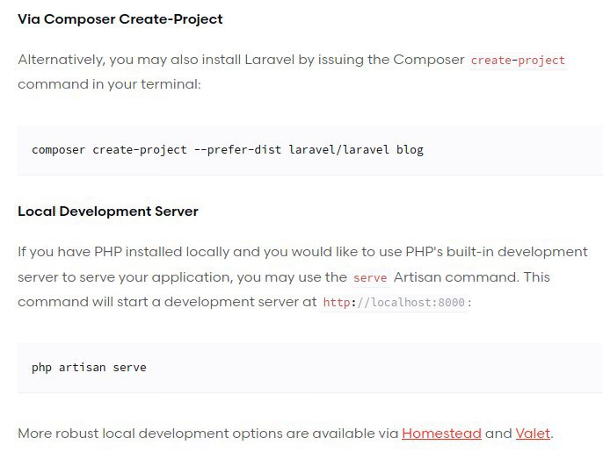
Task: Open the Valet link
Action: (533, 434)
